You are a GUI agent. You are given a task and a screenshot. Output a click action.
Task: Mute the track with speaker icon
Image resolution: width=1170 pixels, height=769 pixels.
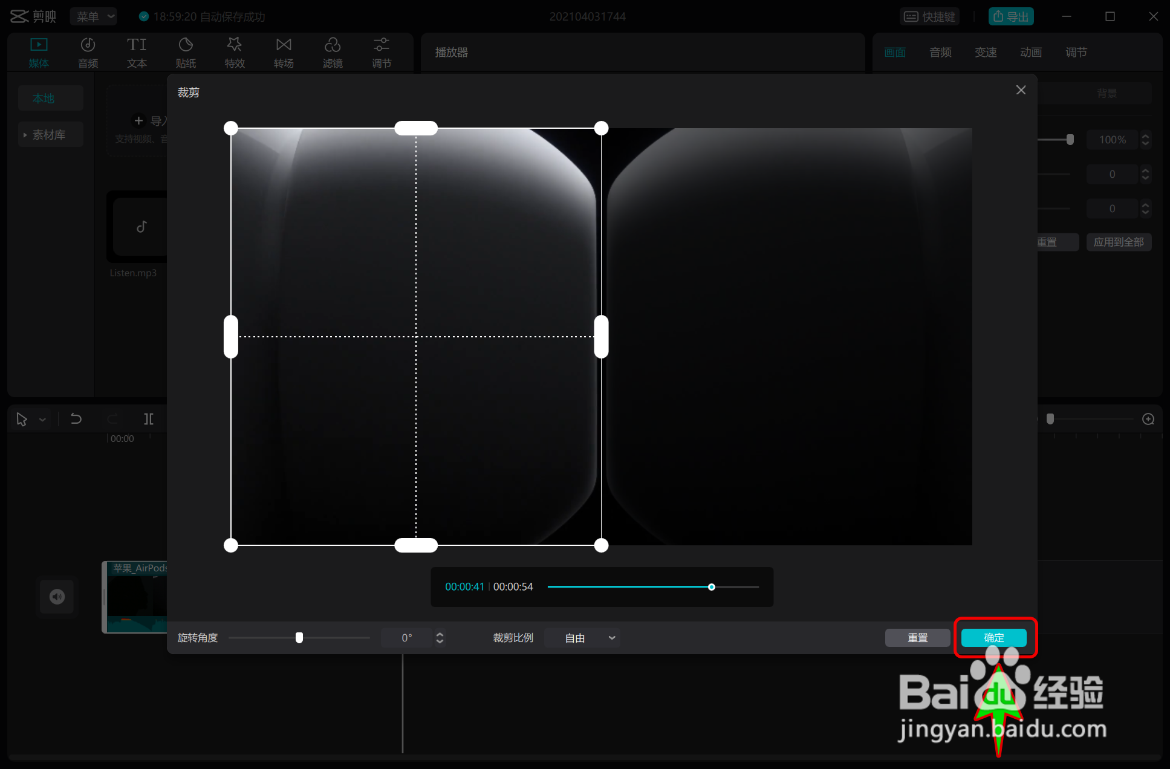click(x=57, y=597)
